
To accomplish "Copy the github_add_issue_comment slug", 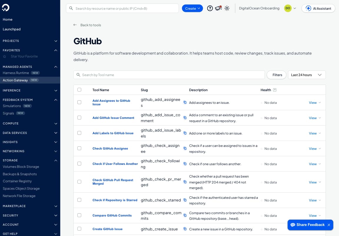I will click(x=185, y=118).
